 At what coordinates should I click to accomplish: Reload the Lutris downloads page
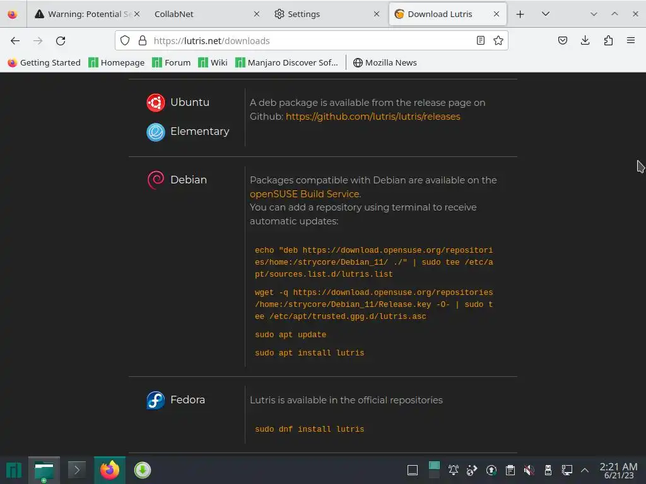pyautogui.click(x=61, y=40)
